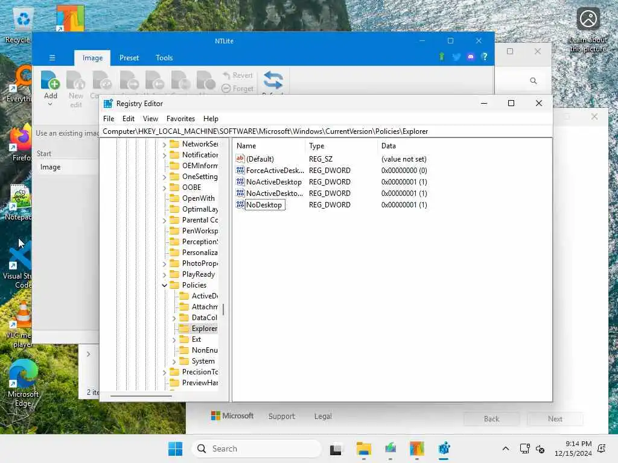
Task: Show hidden system tray icons
Action: [x=506, y=449]
